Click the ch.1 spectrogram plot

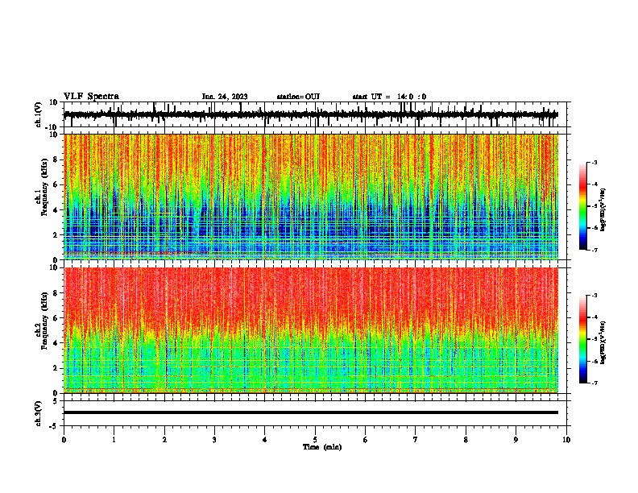click(x=311, y=197)
